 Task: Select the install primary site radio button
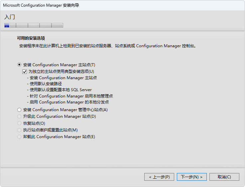tap(19, 65)
